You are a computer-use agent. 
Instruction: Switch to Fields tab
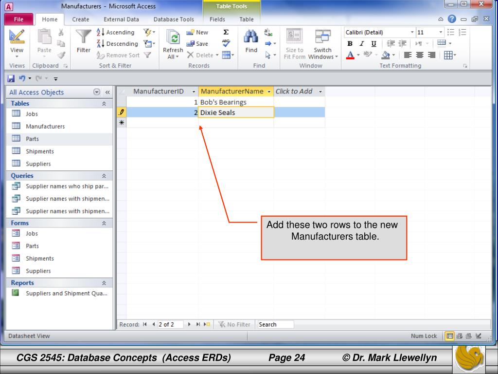point(217,19)
